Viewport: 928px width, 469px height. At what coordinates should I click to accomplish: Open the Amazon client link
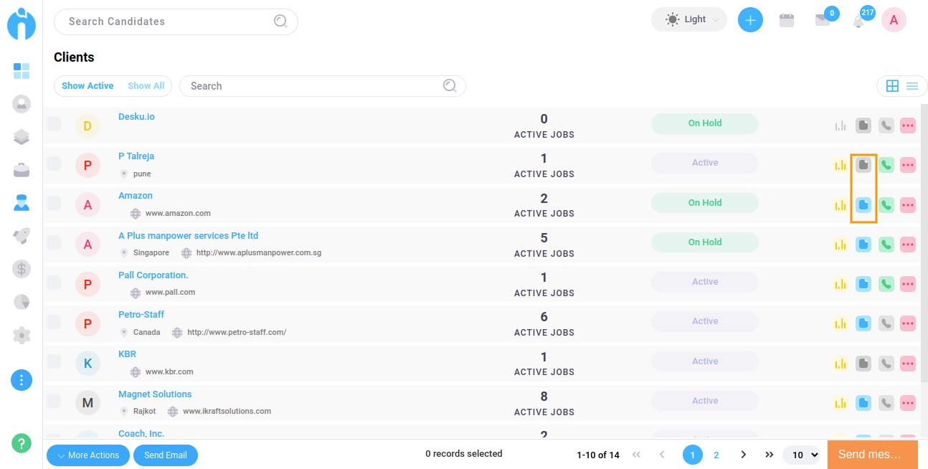click(136, 196)
